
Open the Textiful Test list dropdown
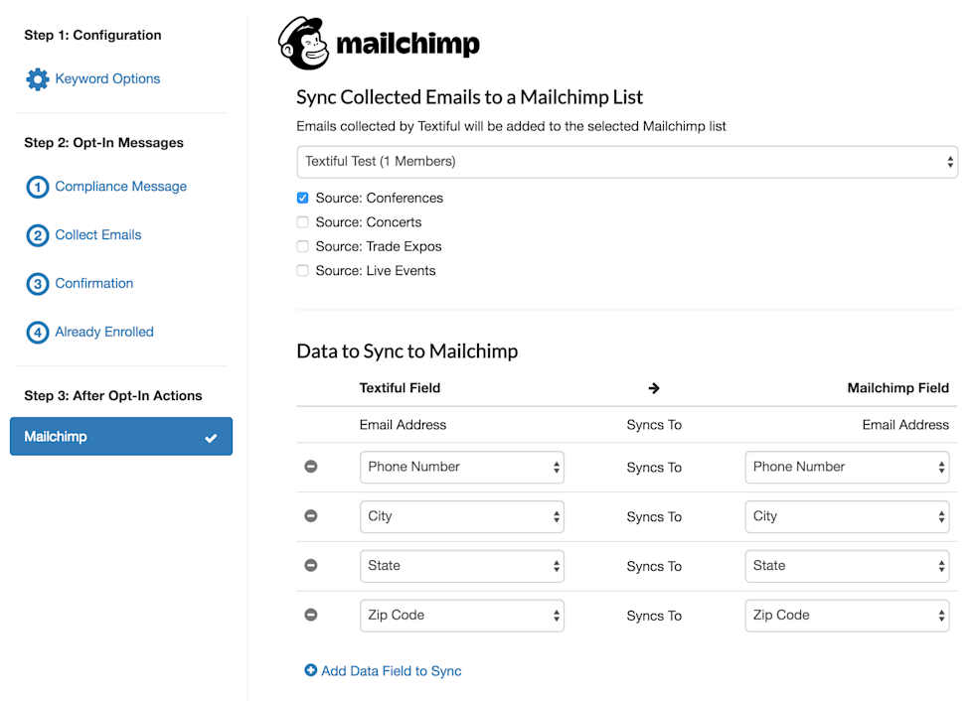click(626, 162)
